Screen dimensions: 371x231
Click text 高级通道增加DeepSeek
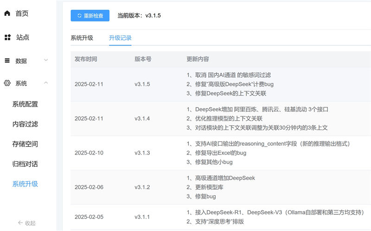225,178
